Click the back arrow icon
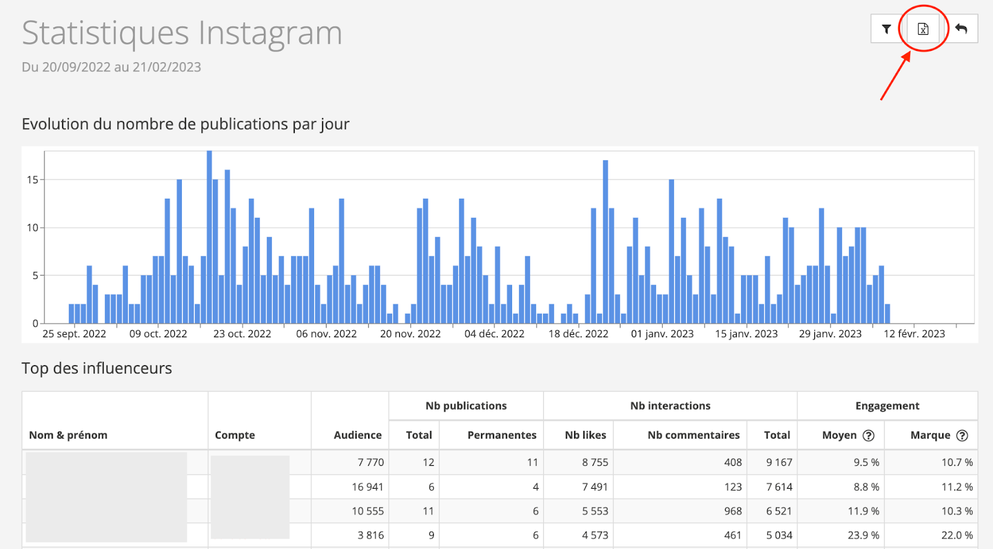The width and height of the screenshot is (993, 549). [961, 29]
